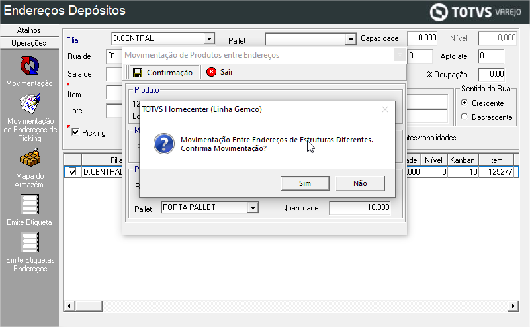Screen dimensions: 530x327
Task: Click the Item column header
Action: 496,160
